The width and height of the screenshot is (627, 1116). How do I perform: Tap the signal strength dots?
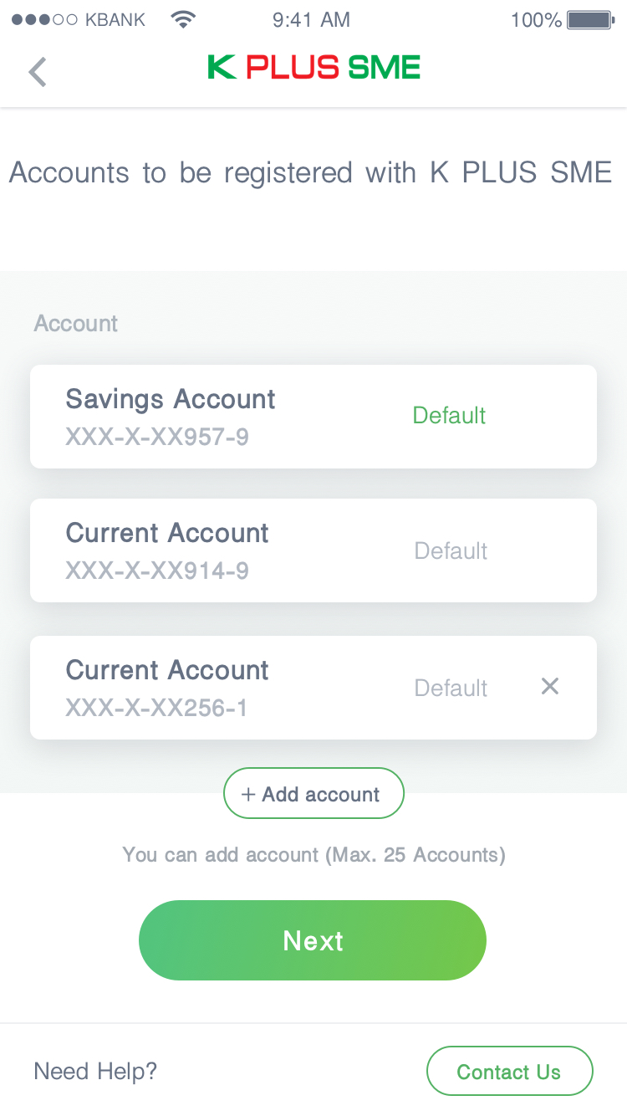coord(45,20)
